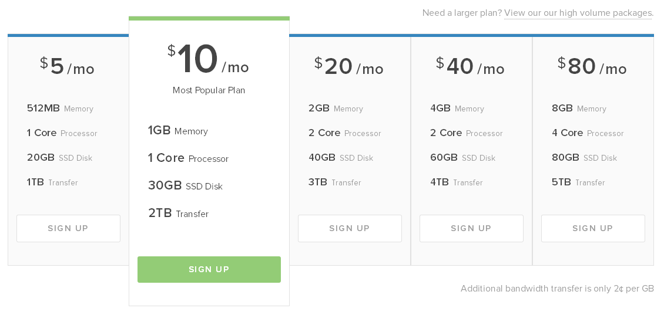Click the $10/mo price heading
664x315 pixels.
[209, 60]
